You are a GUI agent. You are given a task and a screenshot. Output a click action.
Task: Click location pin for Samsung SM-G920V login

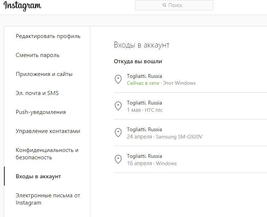(118, 133)
